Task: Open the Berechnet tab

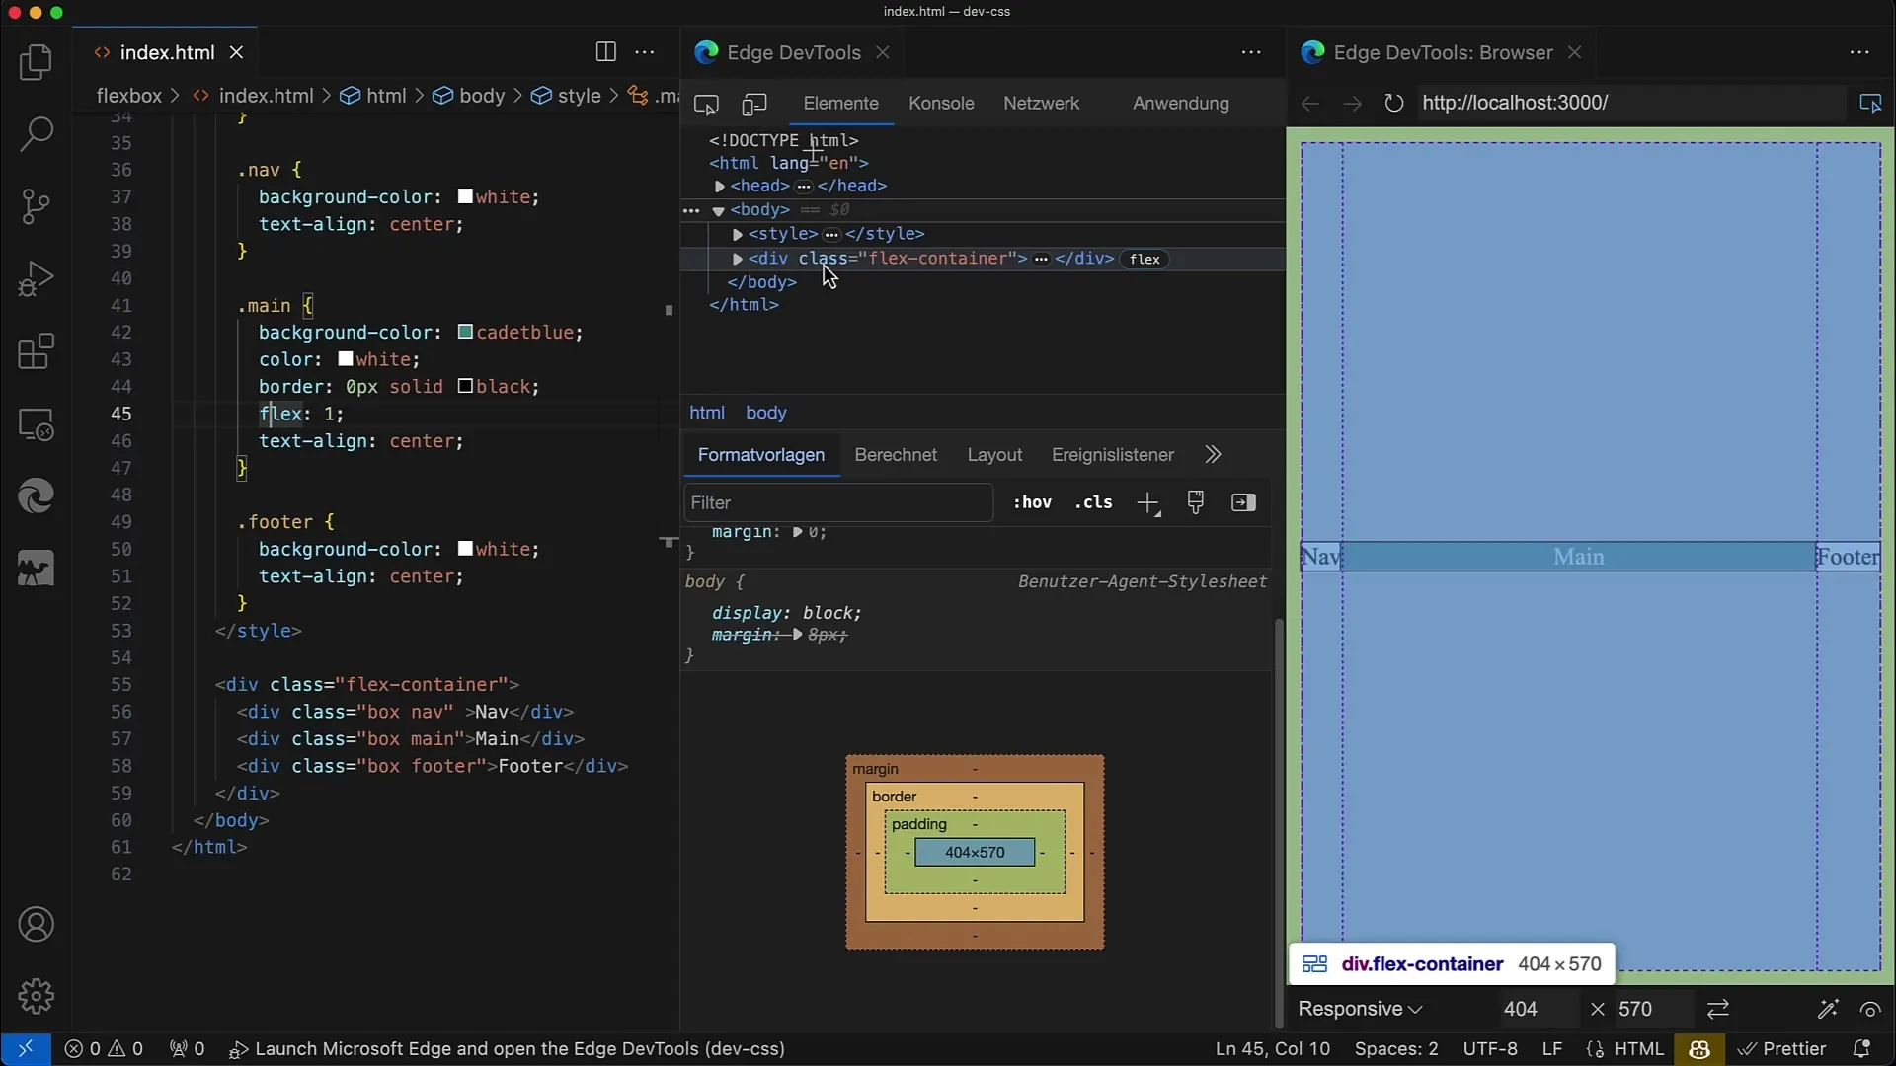Action: tap(896, 455)
